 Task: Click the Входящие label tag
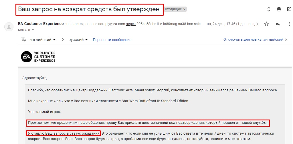pyautogui.click(x=173, y=9)
